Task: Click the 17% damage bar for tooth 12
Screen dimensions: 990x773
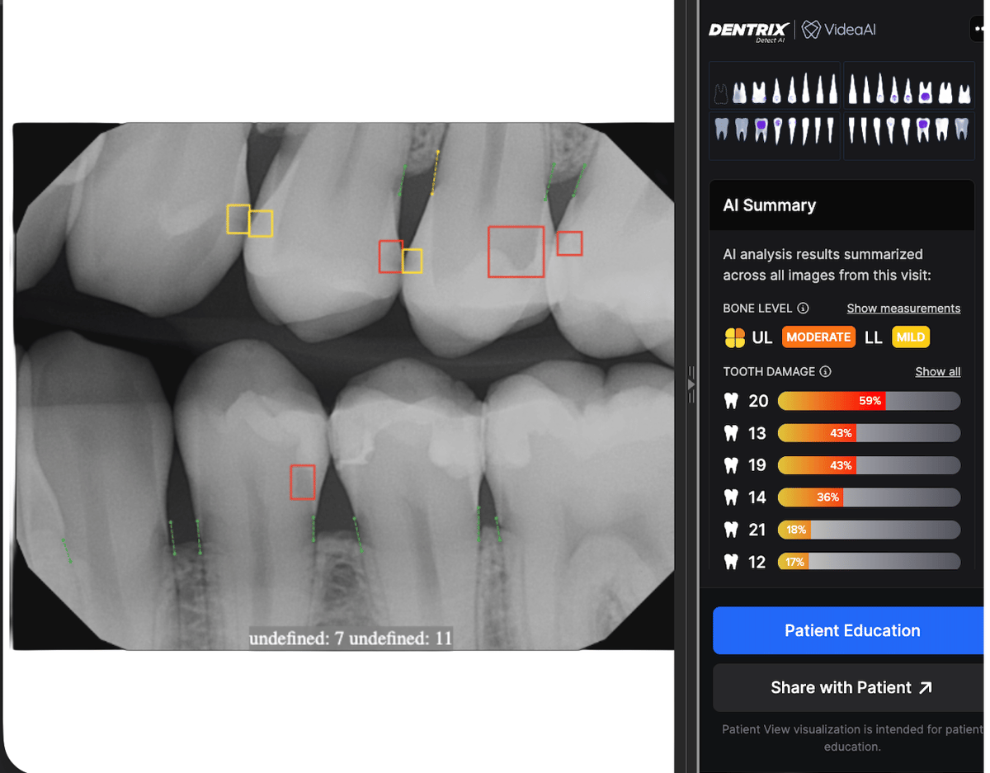Action: point(869,562)
